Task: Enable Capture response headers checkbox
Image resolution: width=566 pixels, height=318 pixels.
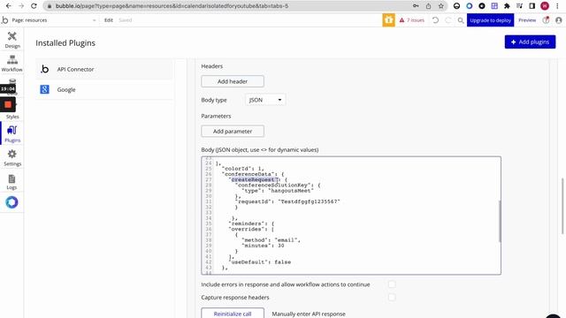Action: pos(392,297)
